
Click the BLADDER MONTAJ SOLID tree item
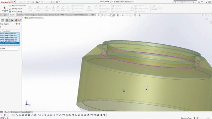pos(34,18)
